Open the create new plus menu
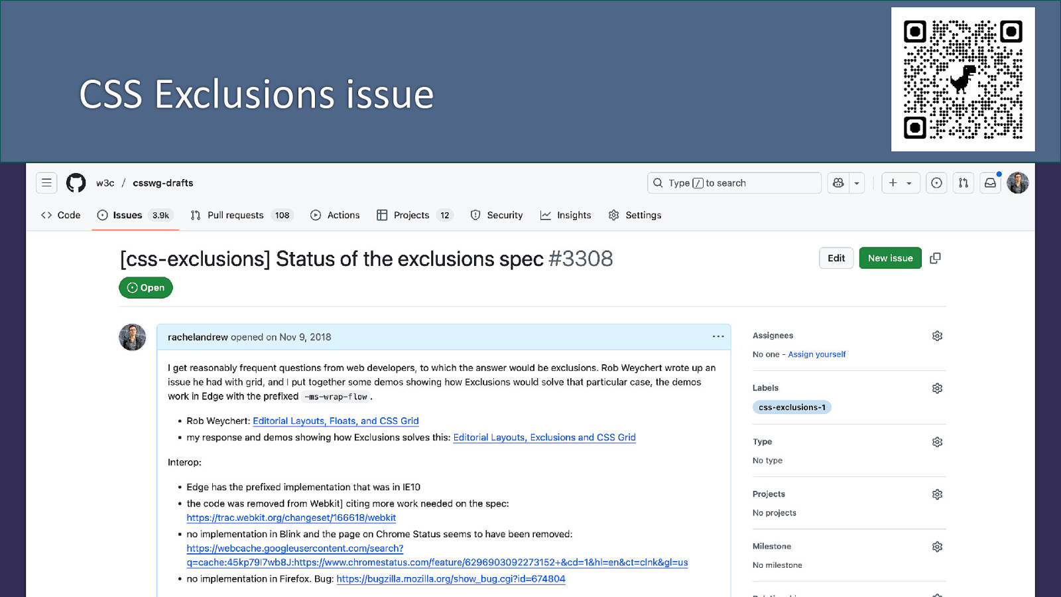This screenshot has height=597, width=1061. click(901, 183)
